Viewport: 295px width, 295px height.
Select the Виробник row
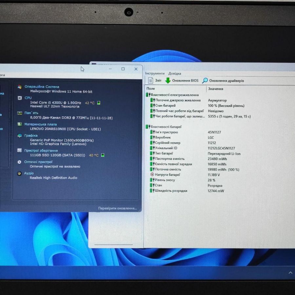[x=161, y=137]
